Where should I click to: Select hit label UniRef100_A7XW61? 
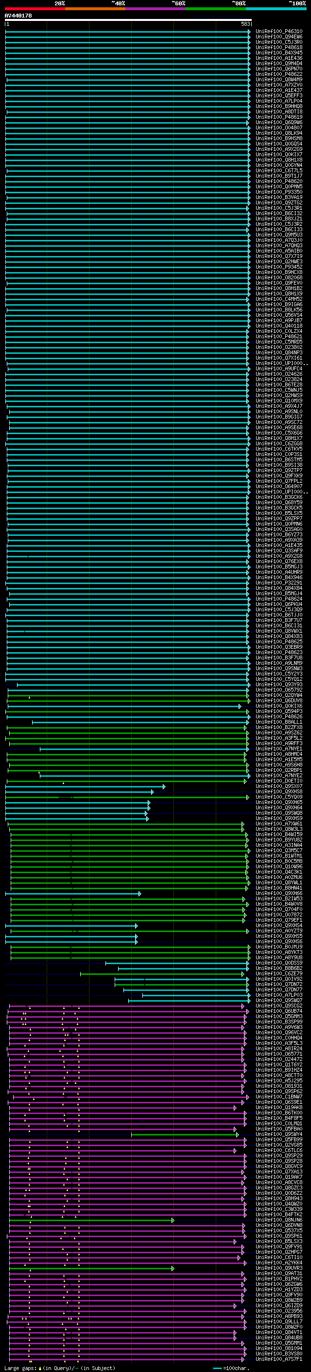[279, 823]
